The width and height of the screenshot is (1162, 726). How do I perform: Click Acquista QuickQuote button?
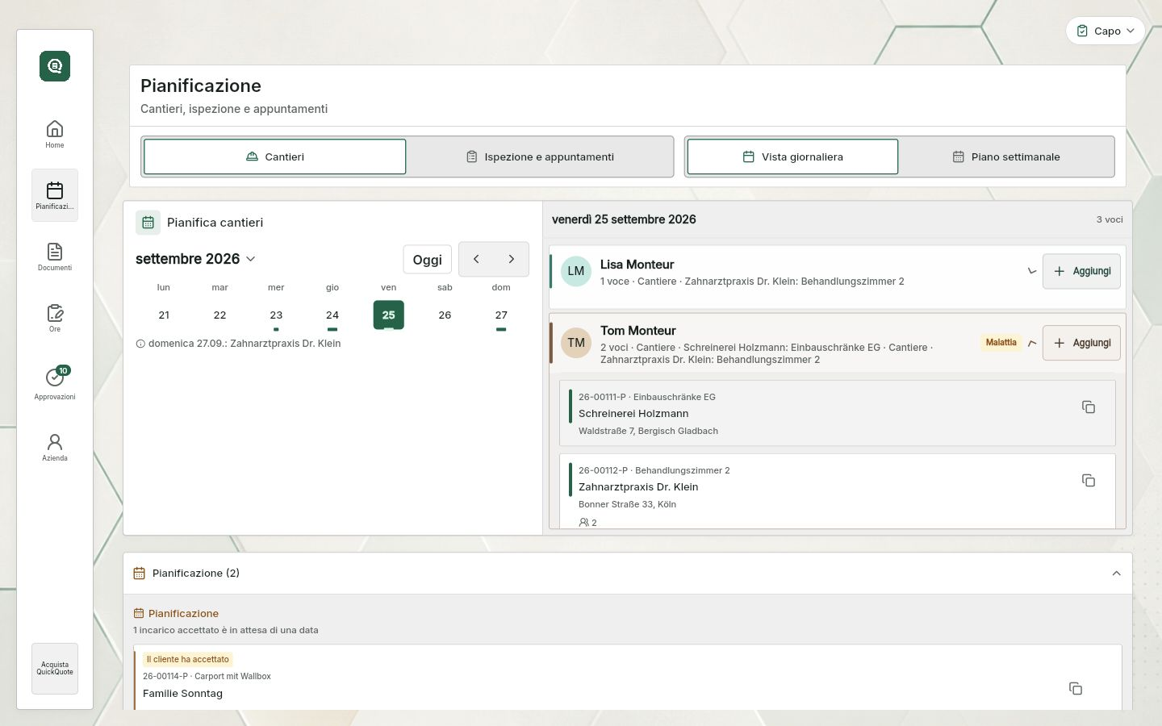coord(55,669)
